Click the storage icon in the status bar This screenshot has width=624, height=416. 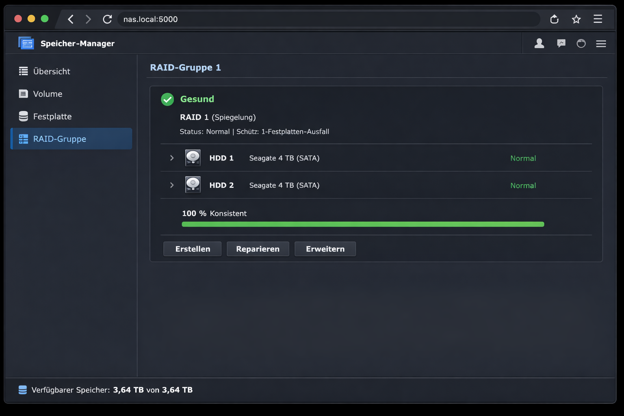(x=22, y=390)
